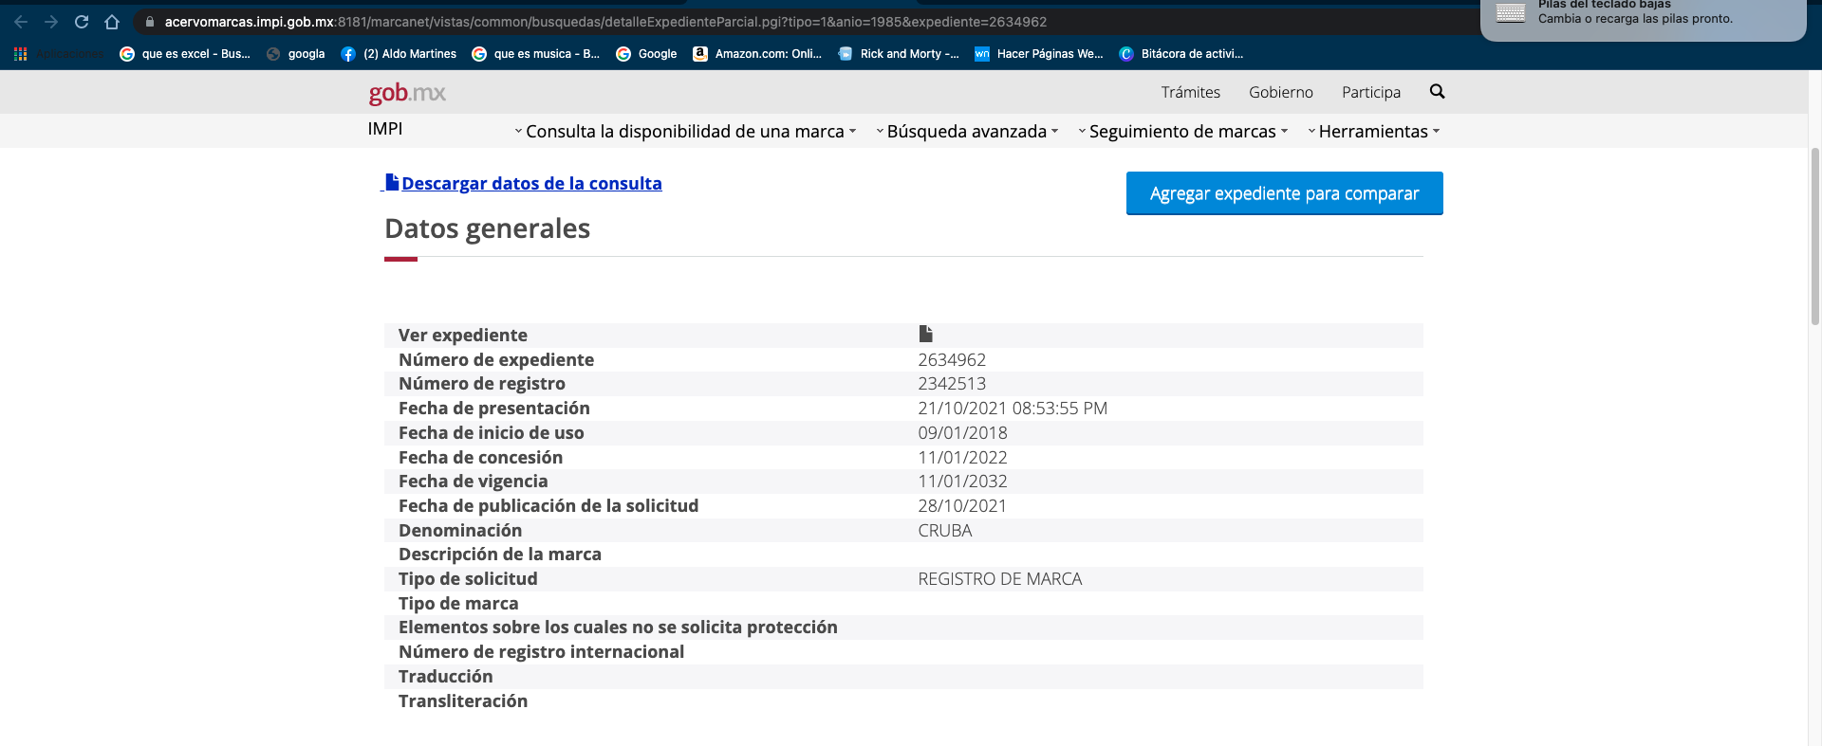Viewport: 1822px width, 746px height.
Task: Select the Participa menu item
Action: tap(1370, 92)
